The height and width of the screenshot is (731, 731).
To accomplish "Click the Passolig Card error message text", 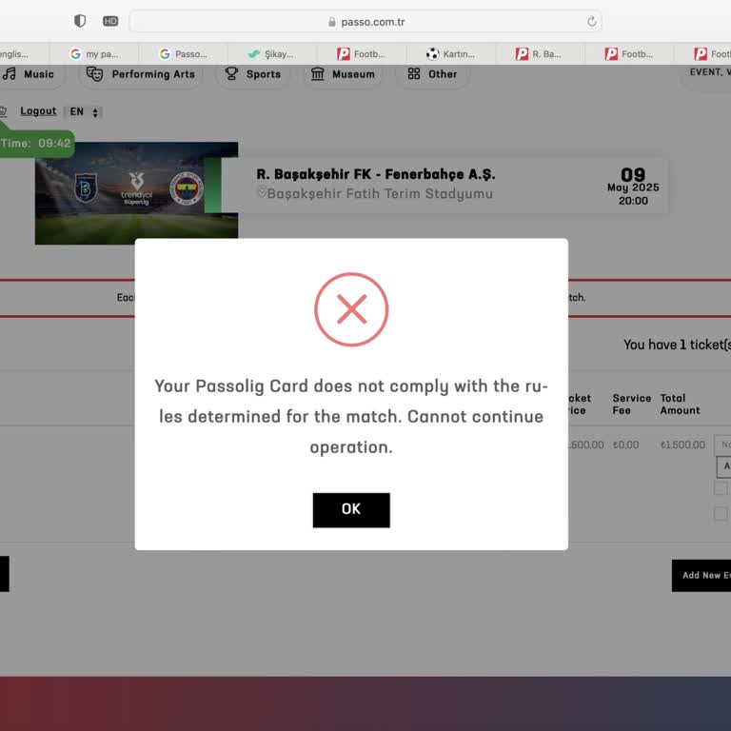I will pos(351,416).
